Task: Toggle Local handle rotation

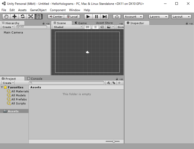Action: click(72, 17)
